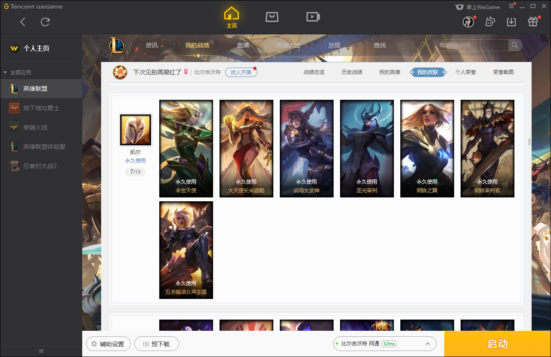551x357 pixels.
Task: Open the 直播 nav tab
Action: [243, 45]
